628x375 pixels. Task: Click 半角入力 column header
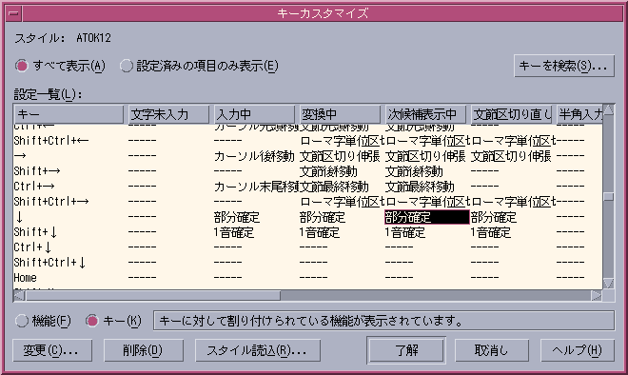coord(579,114)
